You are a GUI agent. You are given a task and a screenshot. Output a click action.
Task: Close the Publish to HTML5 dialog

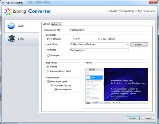coord(153,2)
